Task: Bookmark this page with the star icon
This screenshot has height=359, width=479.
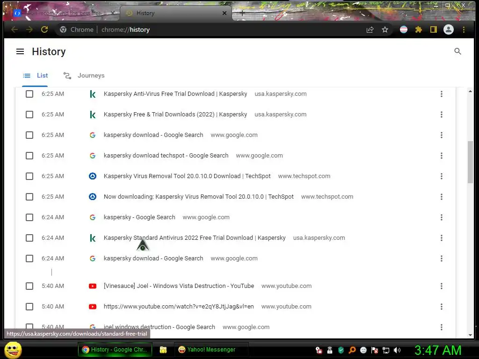Action: click(x=385, y=29)
